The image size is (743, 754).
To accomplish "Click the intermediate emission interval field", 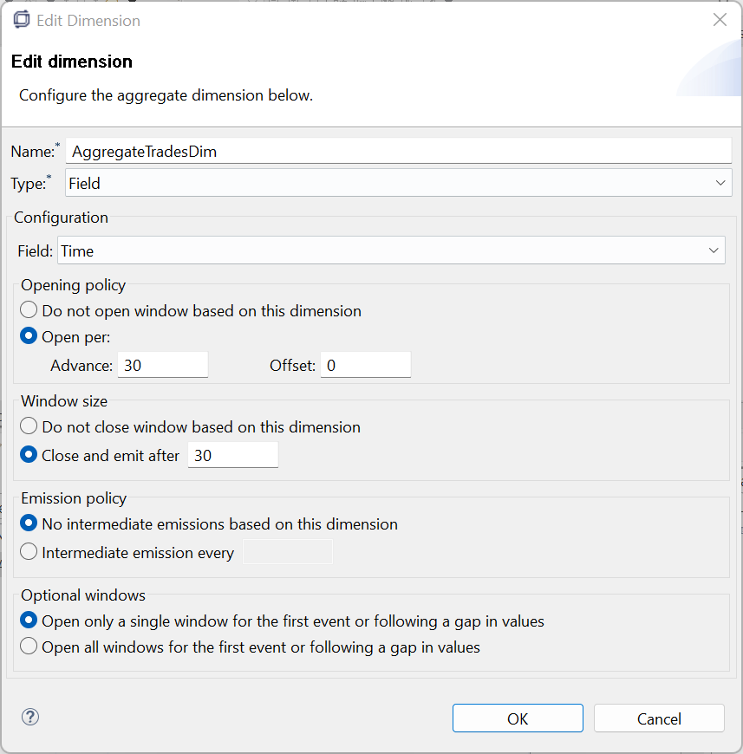I will 288,552.
